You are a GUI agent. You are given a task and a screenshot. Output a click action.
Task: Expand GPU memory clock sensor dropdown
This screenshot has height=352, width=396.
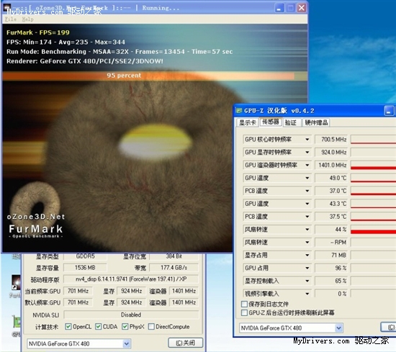307,153
